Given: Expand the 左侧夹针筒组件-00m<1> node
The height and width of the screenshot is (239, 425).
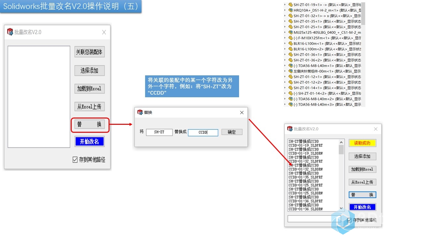Looking at the screenshot, I should click(x=285, y=71).
